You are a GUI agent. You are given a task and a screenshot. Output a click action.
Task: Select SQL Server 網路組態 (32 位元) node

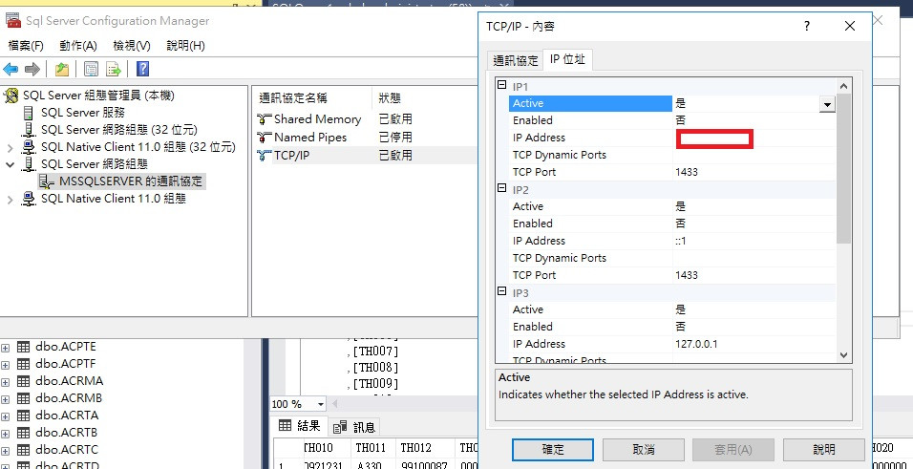click(118, 130)
